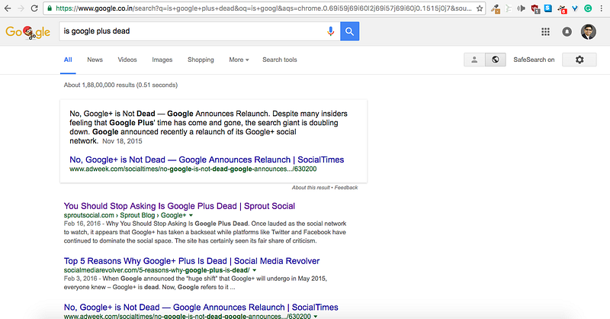The width and height of the screenshot is (610, 319).
Task: Bookmark this page with the star icon
Action: [x=480, y=8]
